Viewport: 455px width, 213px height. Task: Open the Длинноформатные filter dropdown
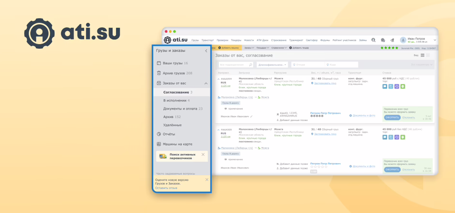pos(272,64)
